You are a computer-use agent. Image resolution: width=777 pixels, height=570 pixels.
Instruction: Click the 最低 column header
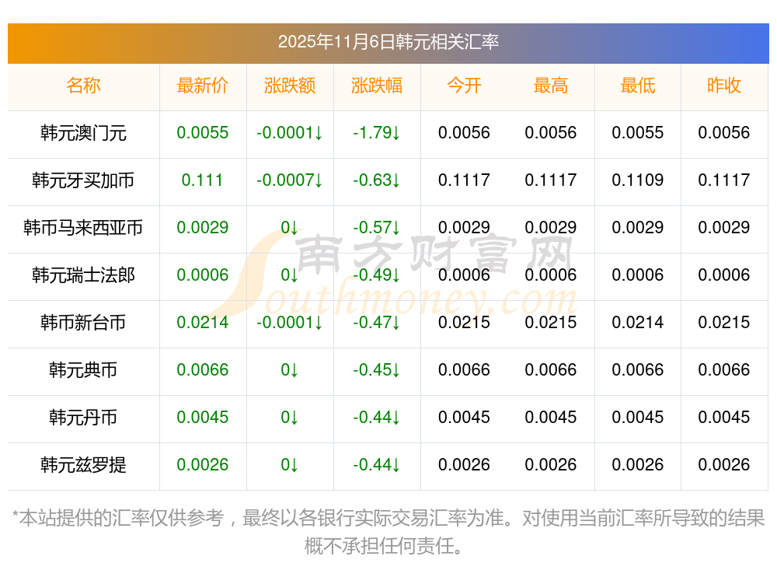[638, 86]
